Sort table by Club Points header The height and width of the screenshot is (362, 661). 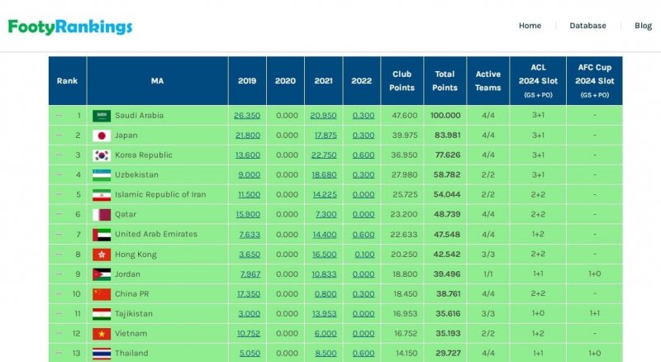click(402, 80)
